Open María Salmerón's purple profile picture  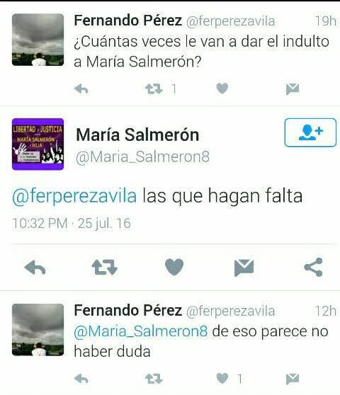(x=38, y=144)
